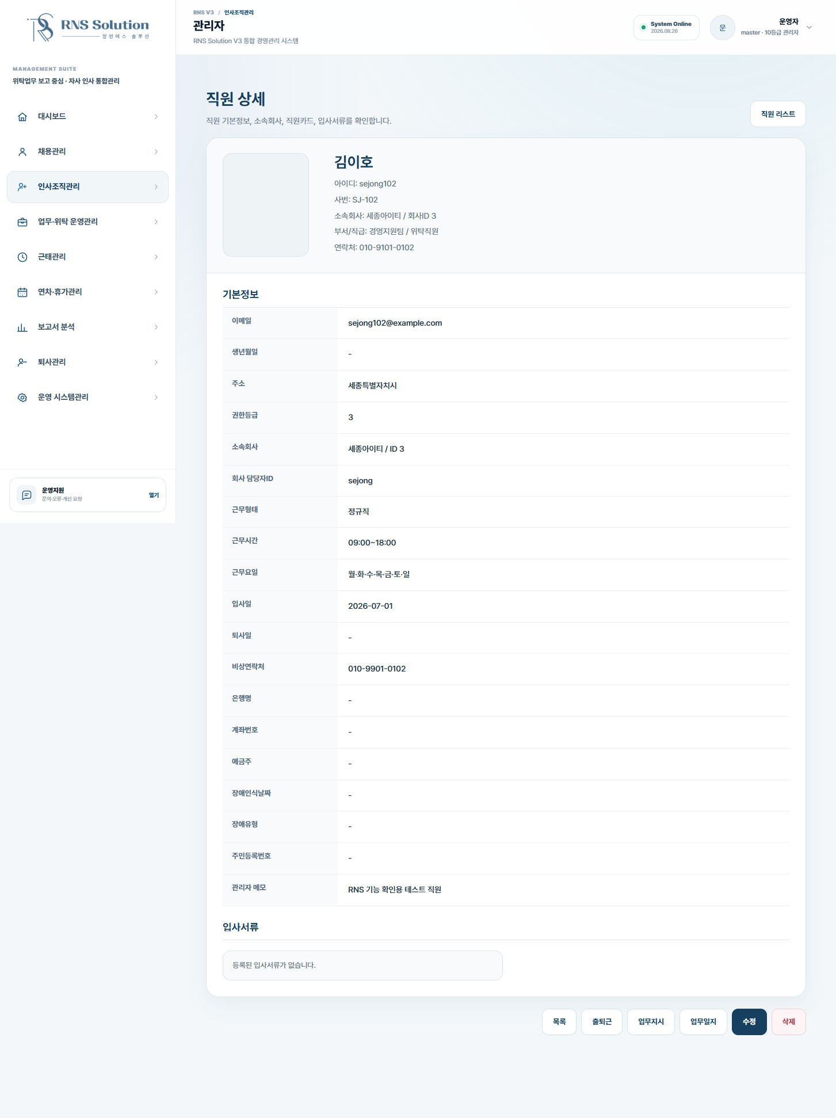Click the RNS Solution logo
Screen dimensions: 836x1118
(x=88, y=28)
